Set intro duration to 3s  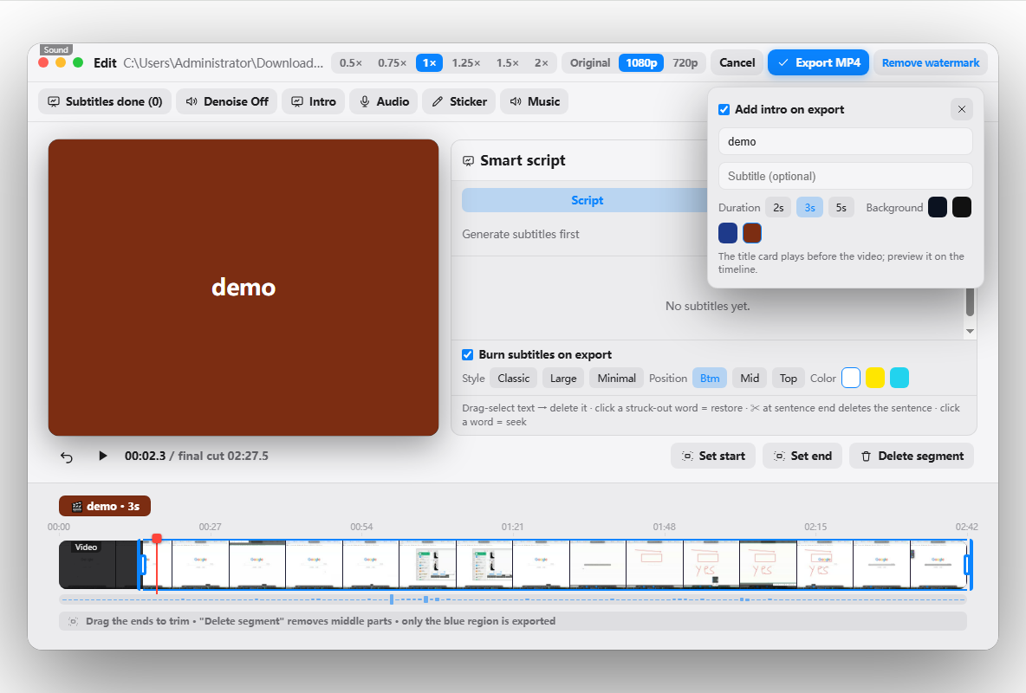(x=809, y=207)
